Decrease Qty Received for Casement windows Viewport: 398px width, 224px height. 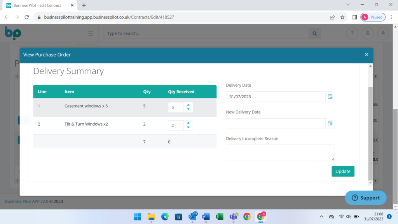[x=188, y=109]
